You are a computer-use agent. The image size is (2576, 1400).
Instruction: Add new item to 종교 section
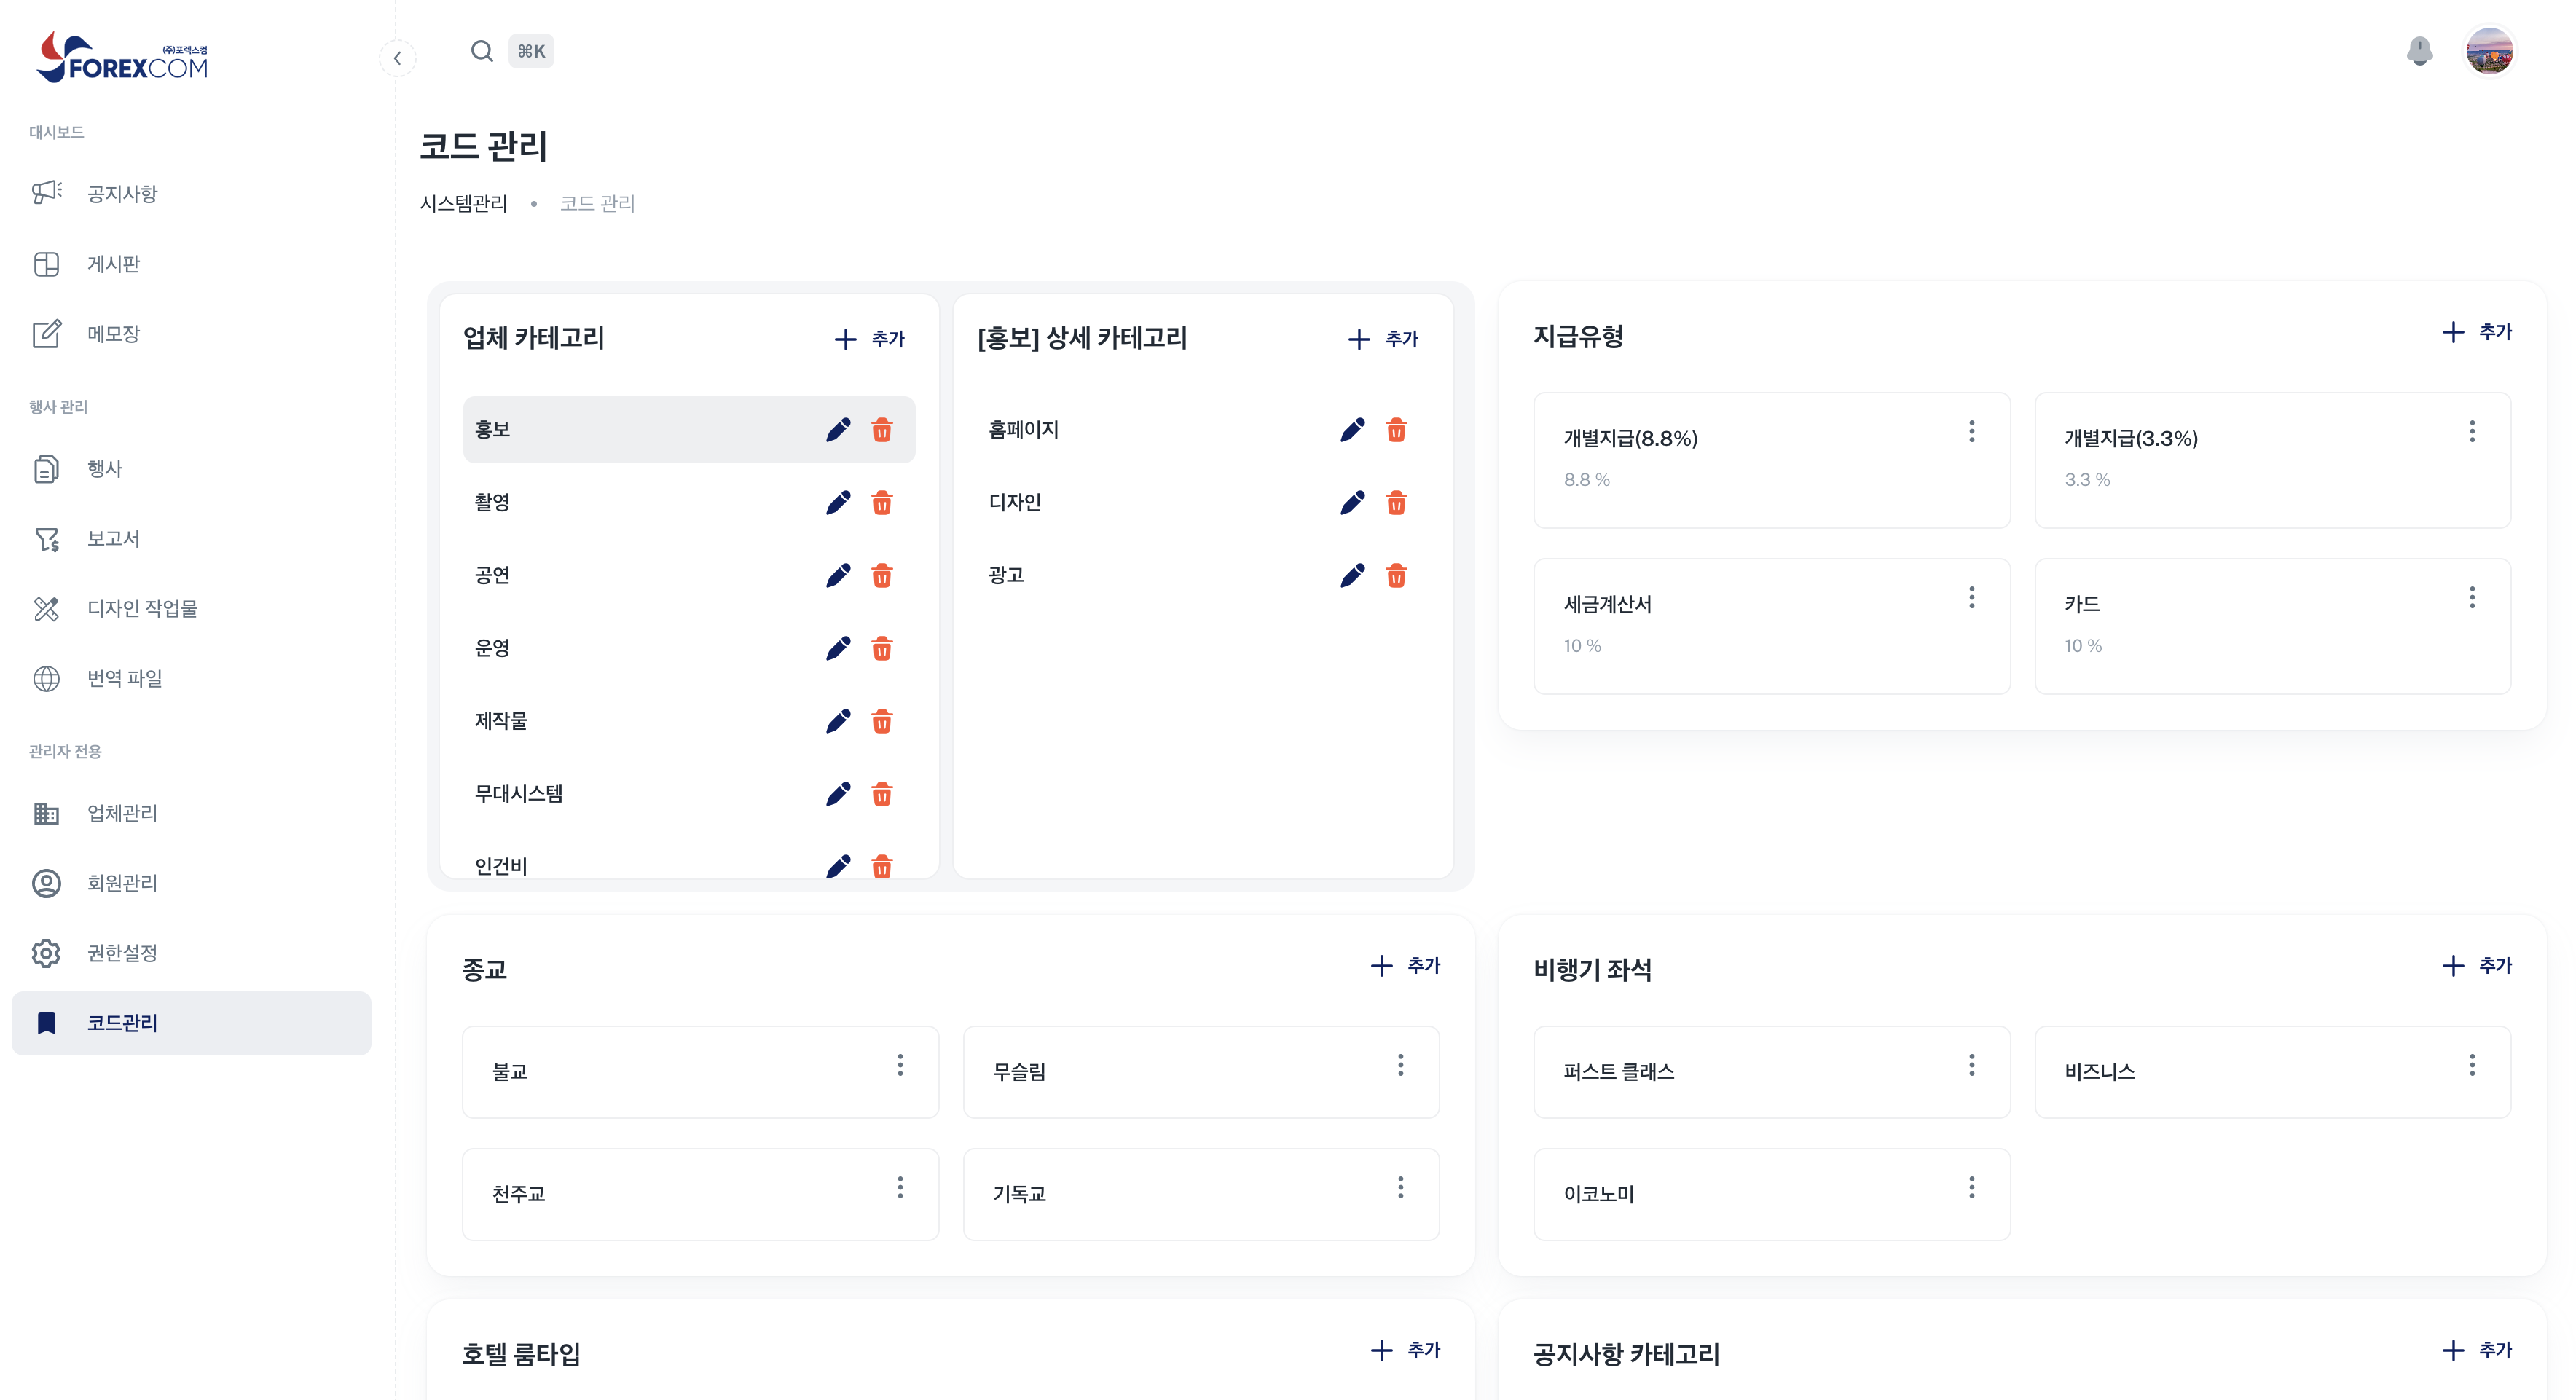point(1405,965)
